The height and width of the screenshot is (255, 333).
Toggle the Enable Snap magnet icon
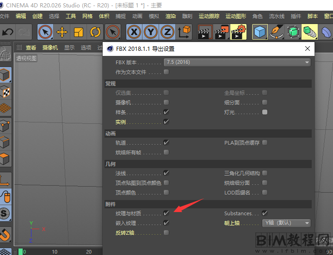[x=5, y=234]
